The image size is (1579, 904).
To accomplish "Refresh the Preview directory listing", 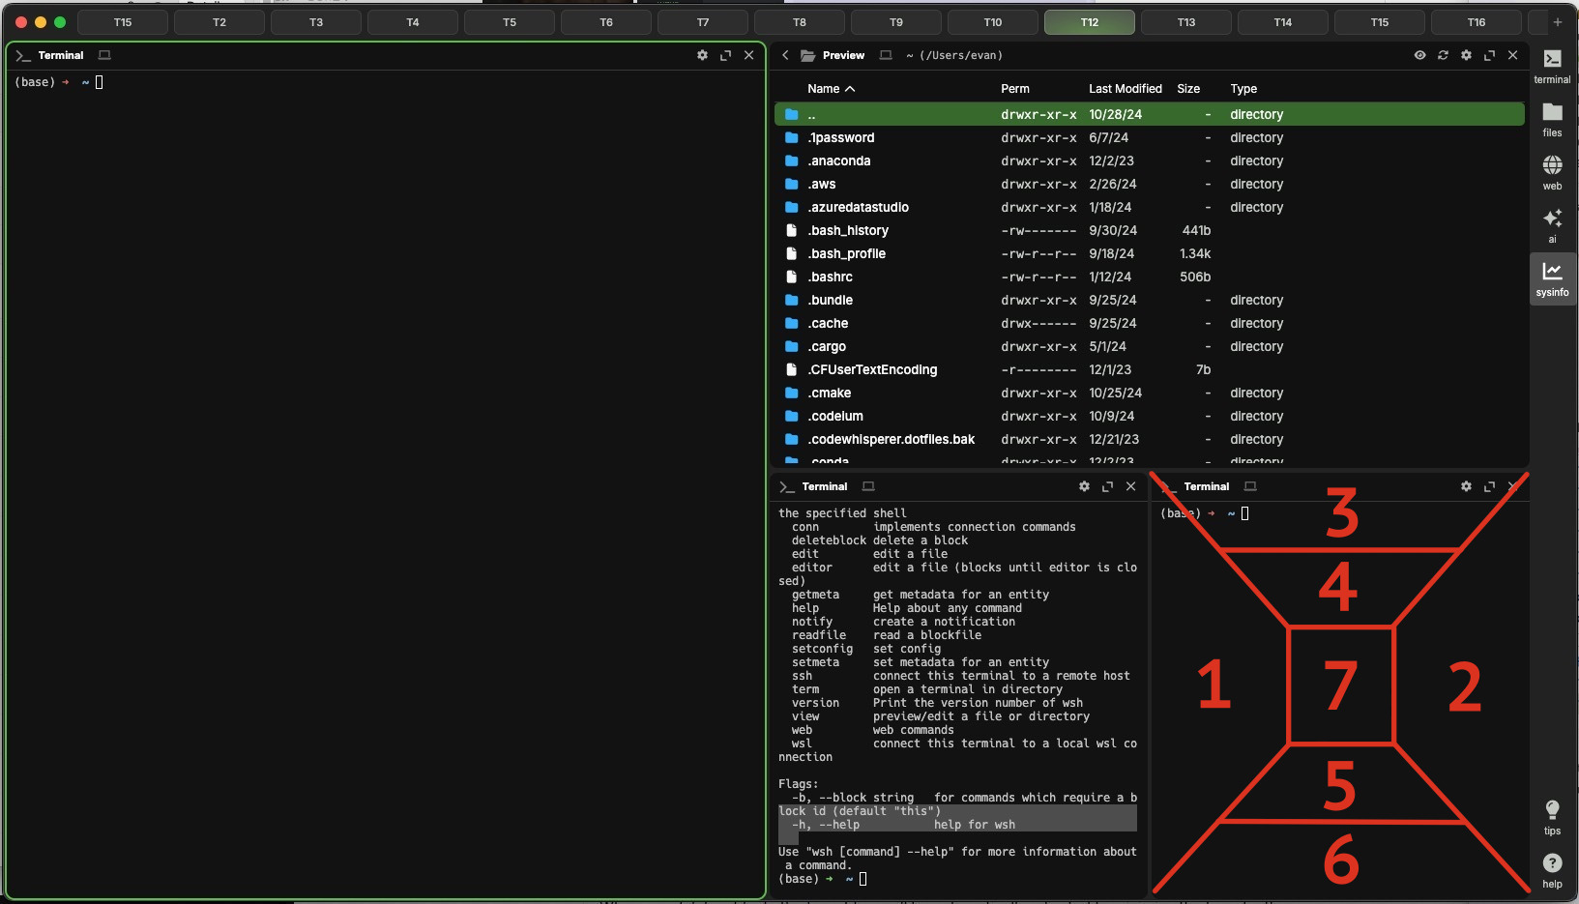I will click(x=1443, y=55).
